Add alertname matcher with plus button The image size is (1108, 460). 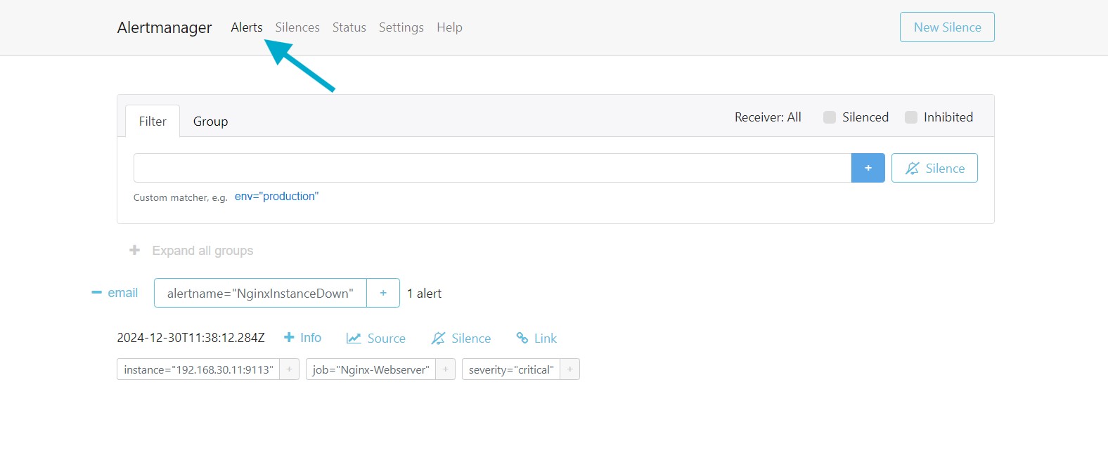pyautogui.click(x=383, y=294)
